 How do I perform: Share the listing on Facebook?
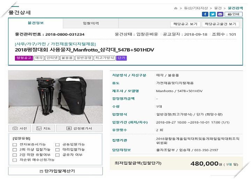coord(205,14)
